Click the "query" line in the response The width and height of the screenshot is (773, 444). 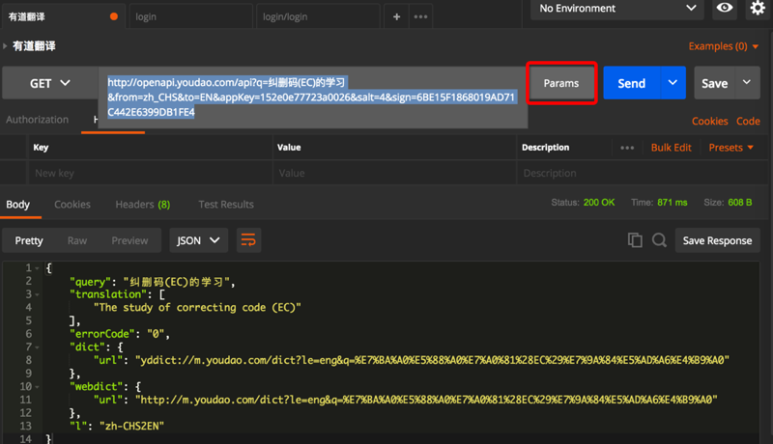(x=153, y=282)
